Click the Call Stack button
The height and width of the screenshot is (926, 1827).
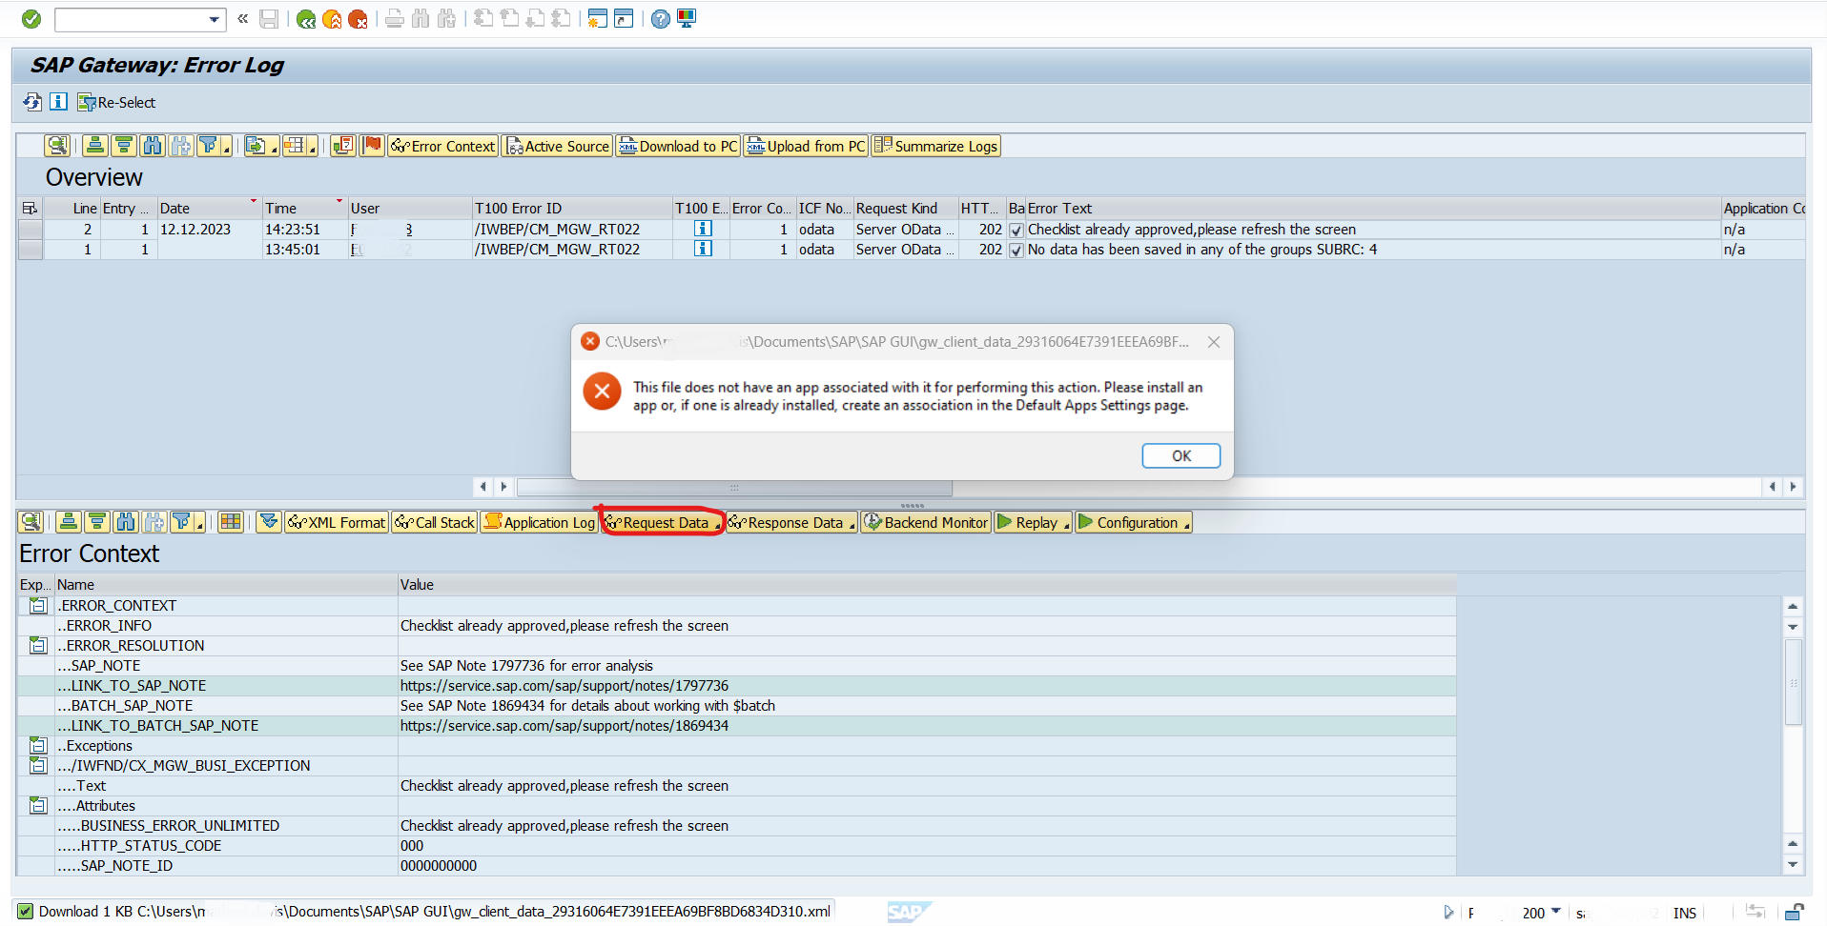434,522
